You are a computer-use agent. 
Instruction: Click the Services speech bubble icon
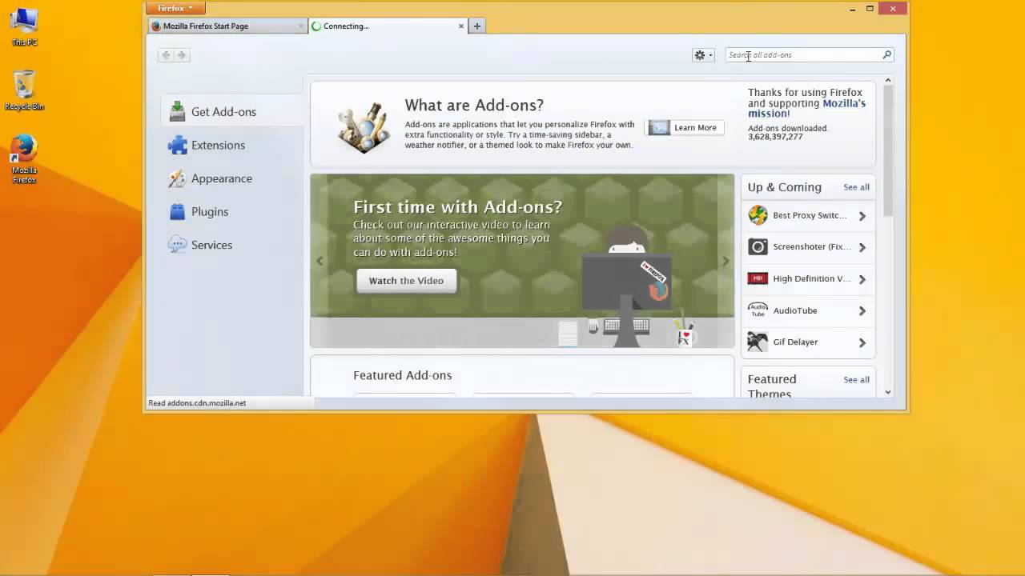point(177,245)
